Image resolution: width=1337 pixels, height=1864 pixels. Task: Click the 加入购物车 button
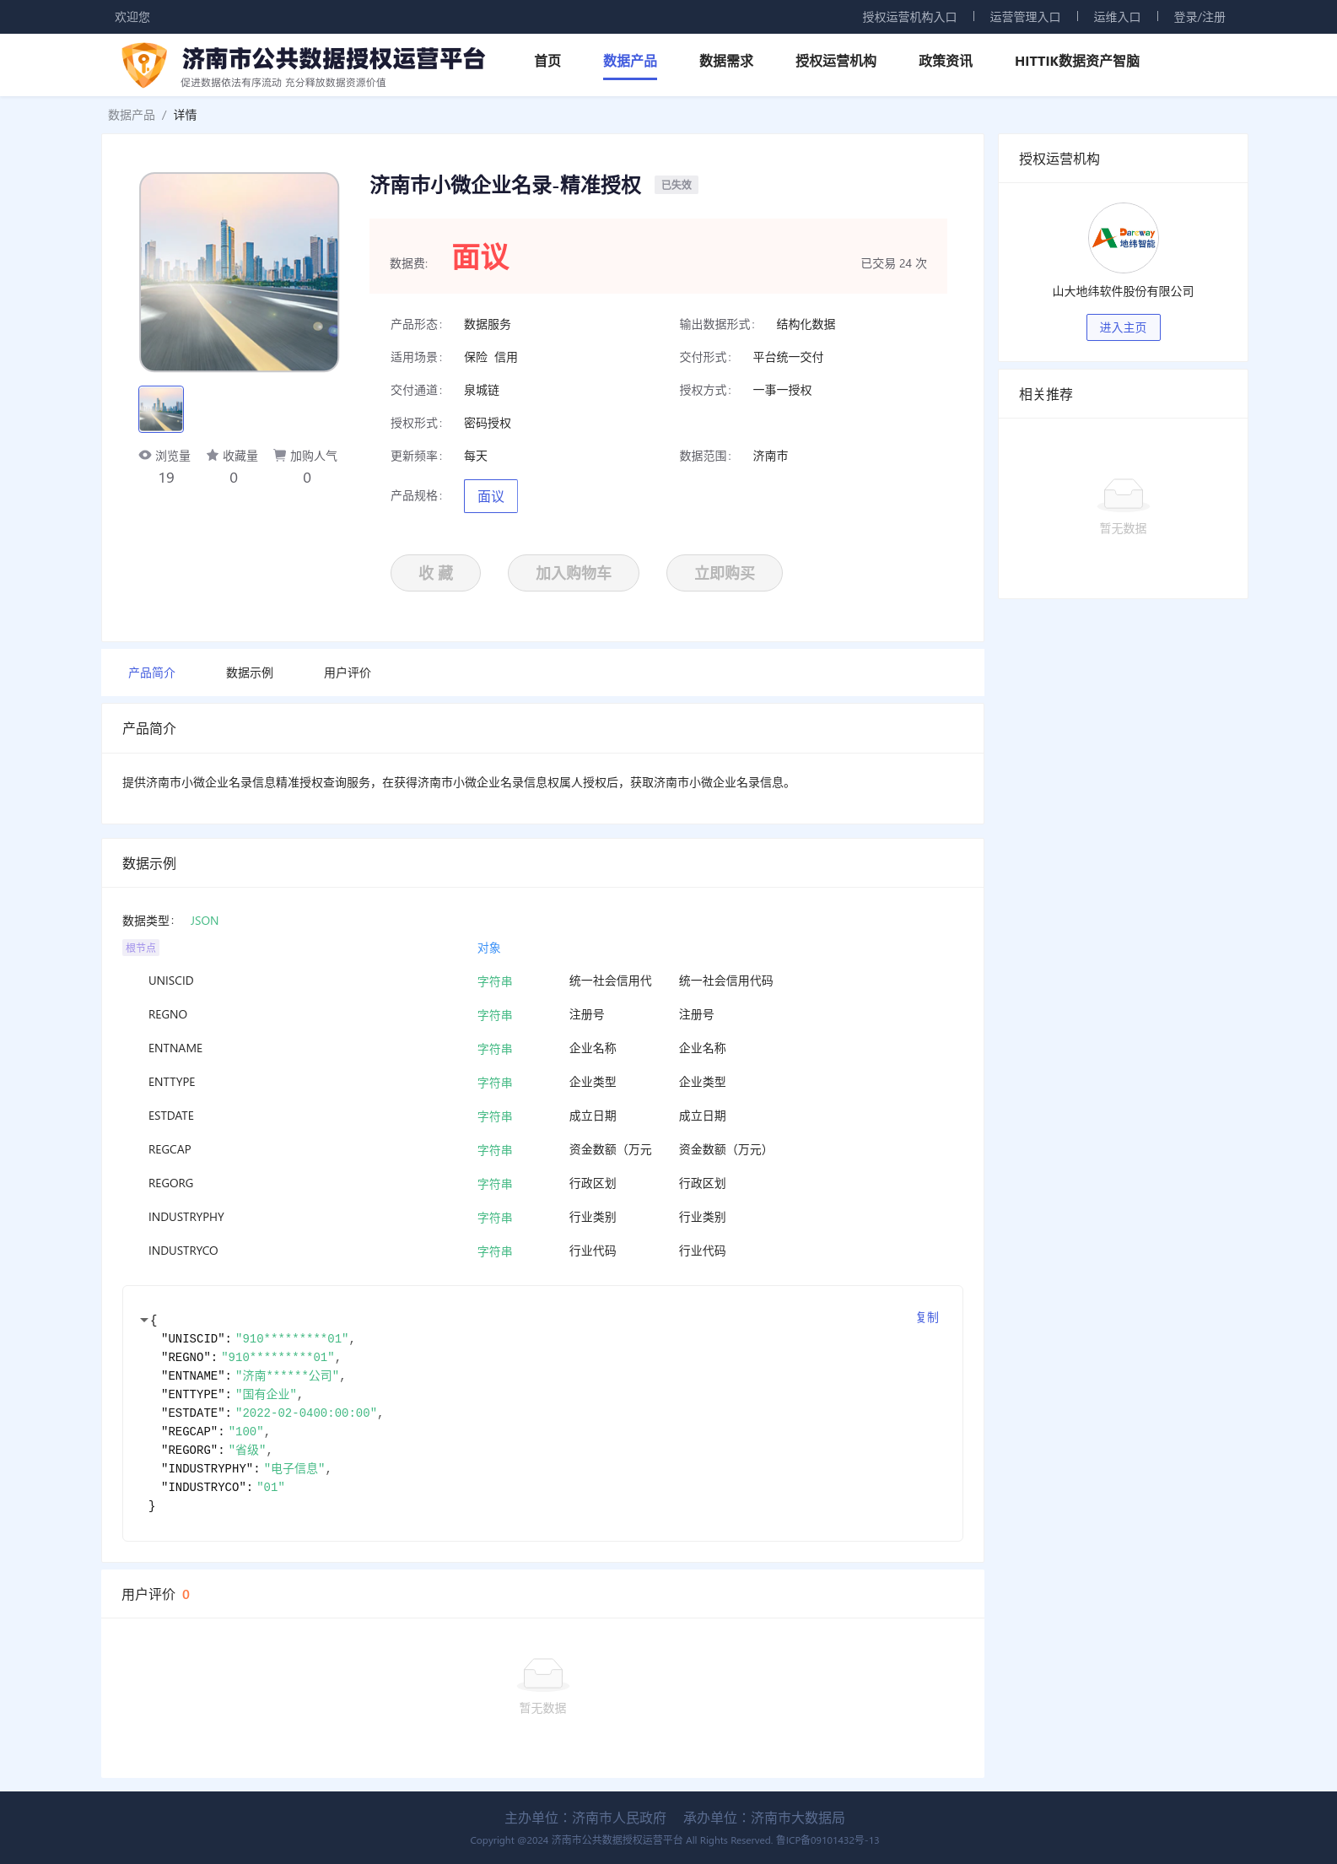pyautogui.click(x=574, y=573)
